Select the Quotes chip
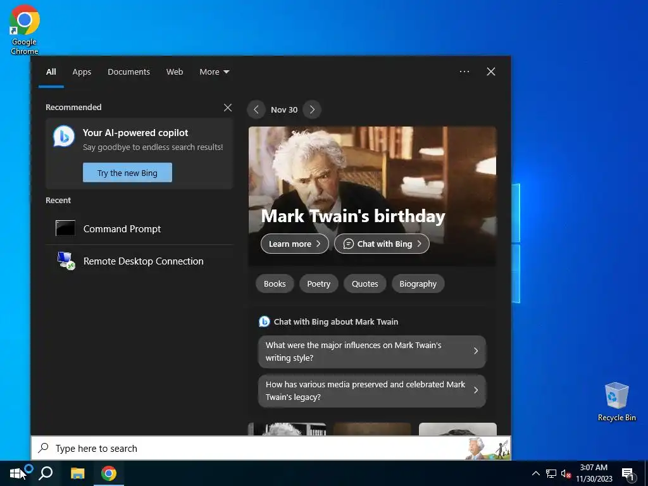648x486 pixels. 365,284
